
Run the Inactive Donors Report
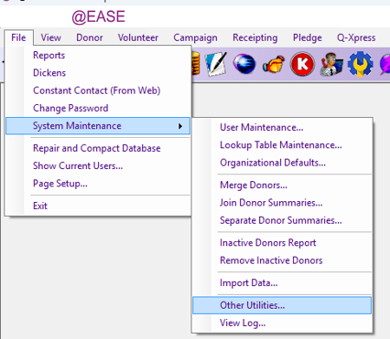[282, 243]
